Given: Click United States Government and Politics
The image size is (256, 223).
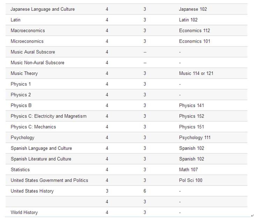Looking at the screenshot, I should pyautogui.click(x=49, y=180).
